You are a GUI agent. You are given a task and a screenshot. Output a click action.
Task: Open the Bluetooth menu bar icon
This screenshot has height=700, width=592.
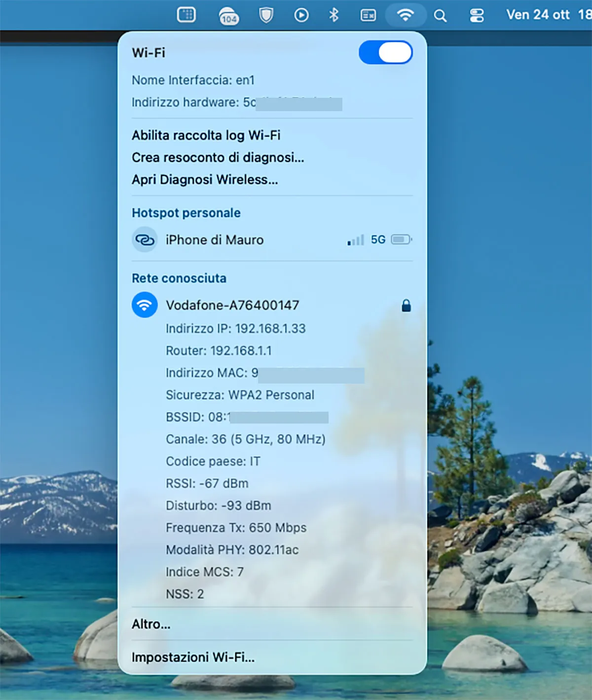click(333, 15)
